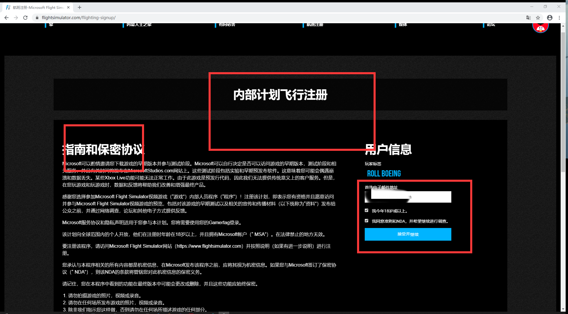This screenshot has height=314, width=568.
Task: Bookmark the page via the star icon
Action: tap(538, 18)
